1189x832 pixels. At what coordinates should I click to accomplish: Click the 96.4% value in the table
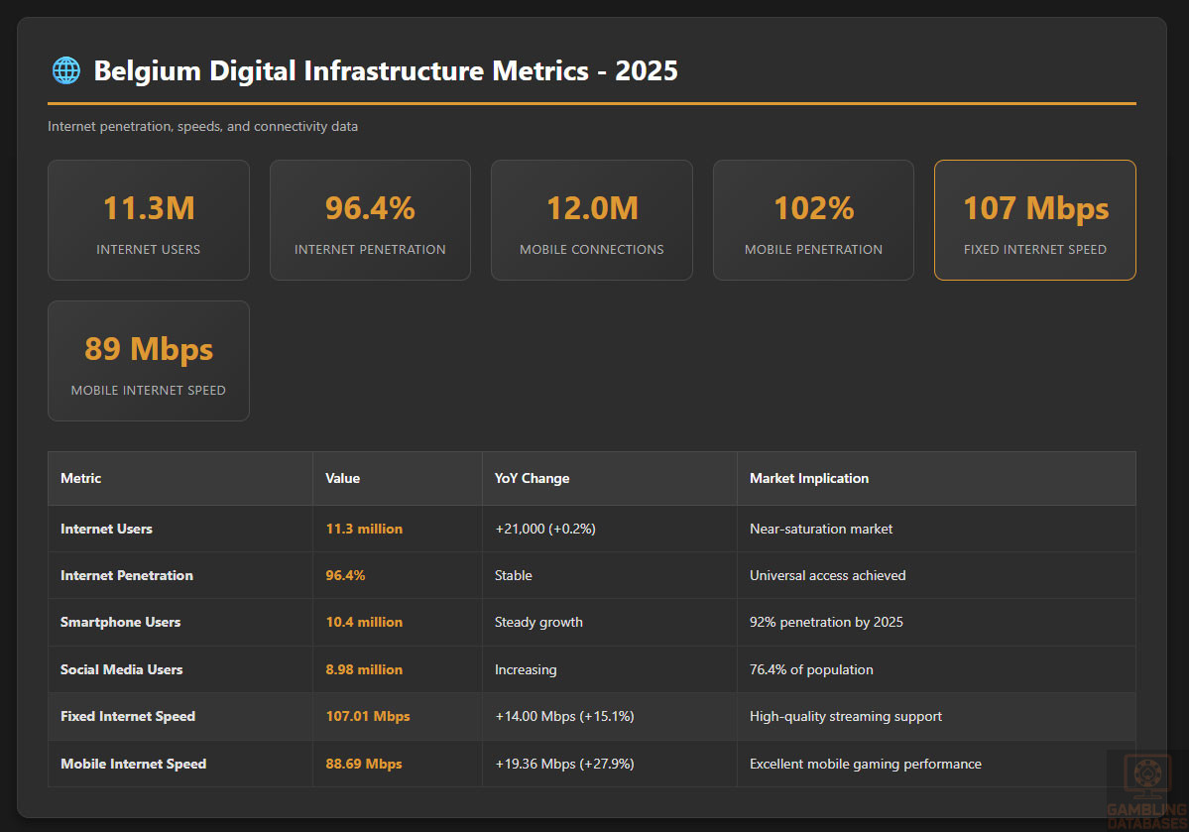tap(345, 575)
